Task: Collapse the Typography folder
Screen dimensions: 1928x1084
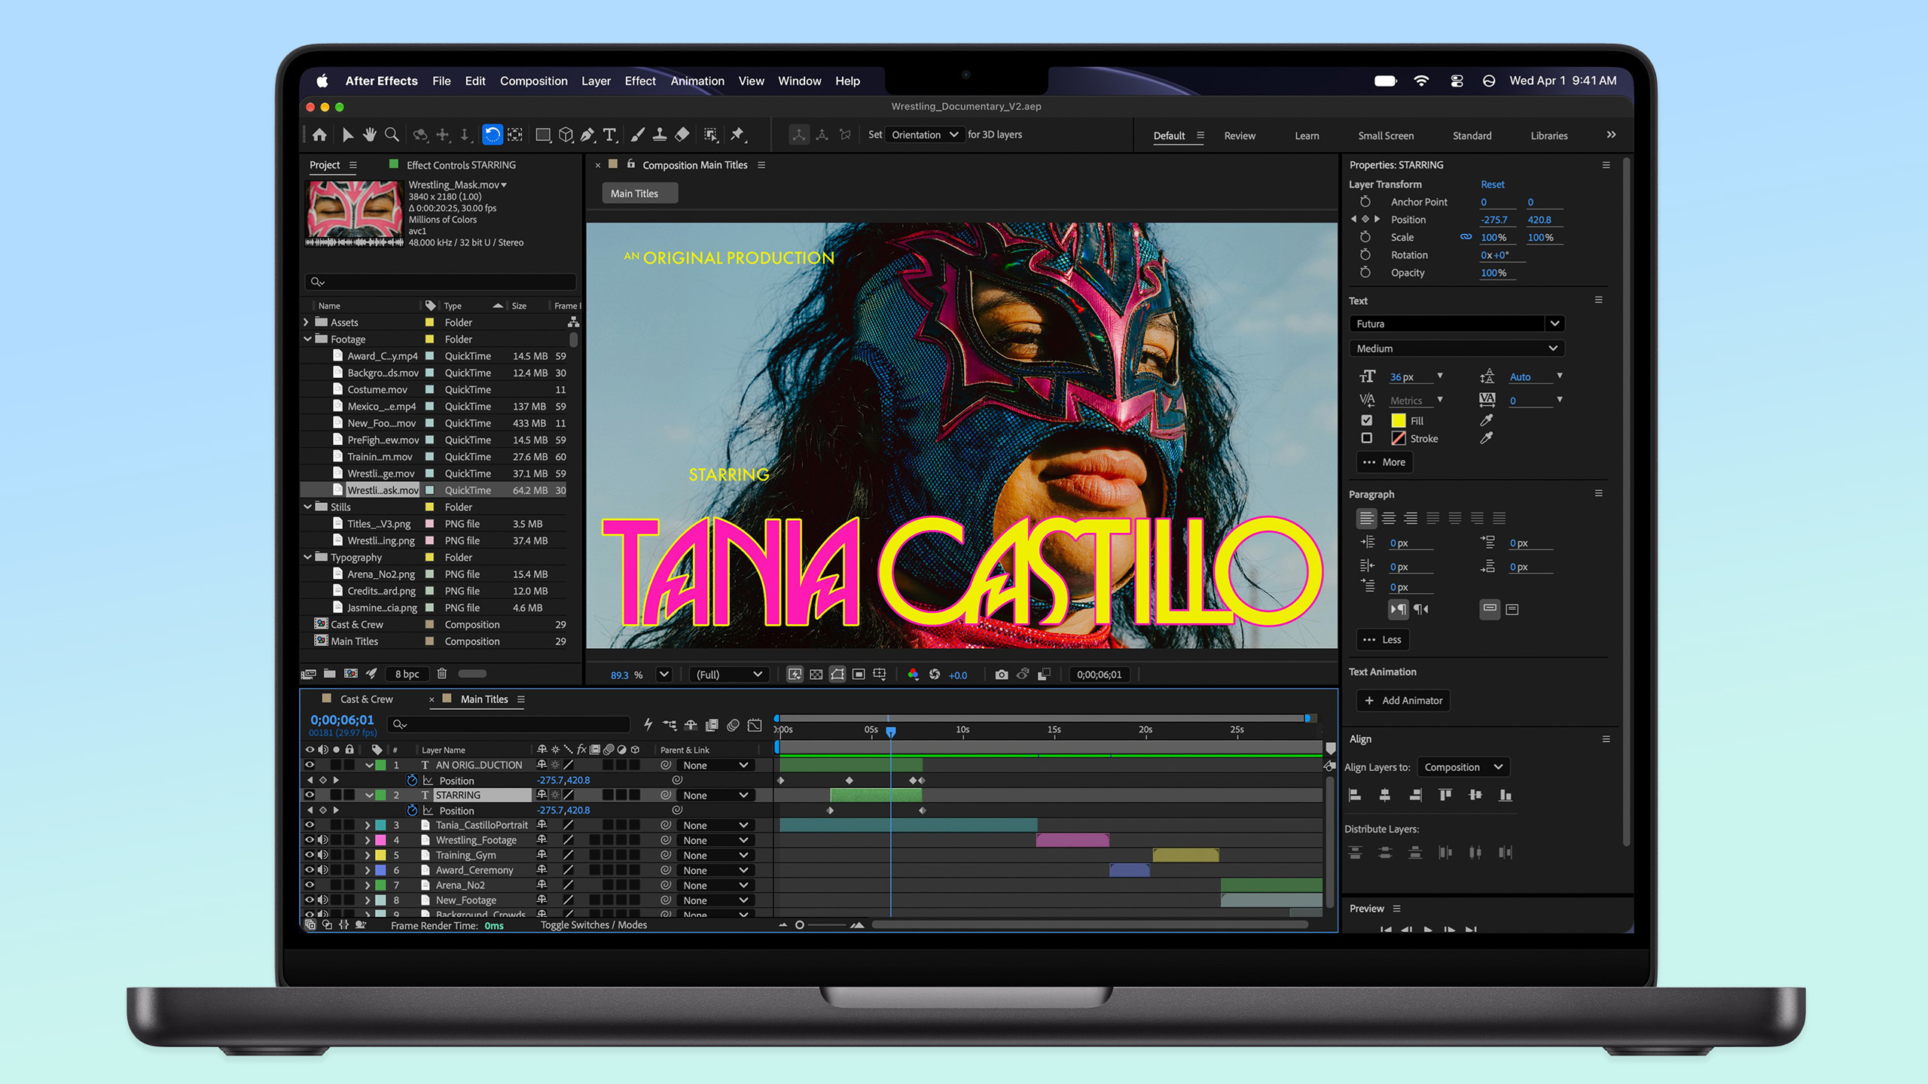Action: click(307, 557)
